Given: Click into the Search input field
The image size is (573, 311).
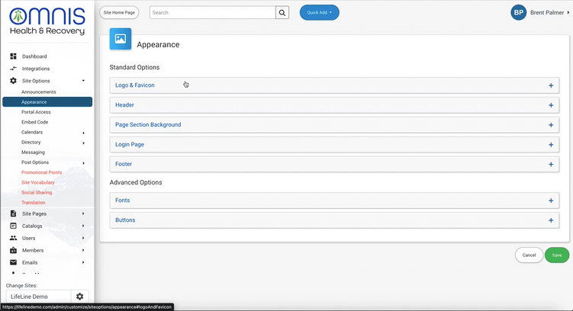Looking at the screenshot, I should (212, 13).
